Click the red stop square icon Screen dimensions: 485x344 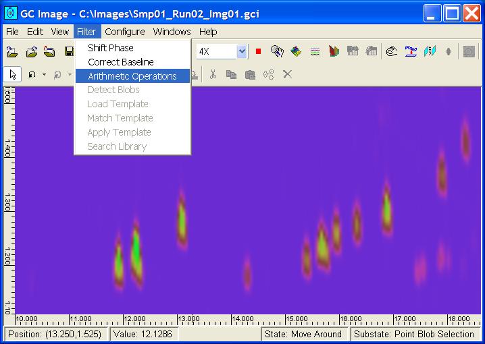point(258,51)
